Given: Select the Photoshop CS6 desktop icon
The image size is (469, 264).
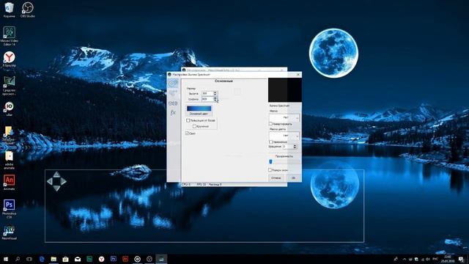Looking at the screenshot, I should click(9, 208).
